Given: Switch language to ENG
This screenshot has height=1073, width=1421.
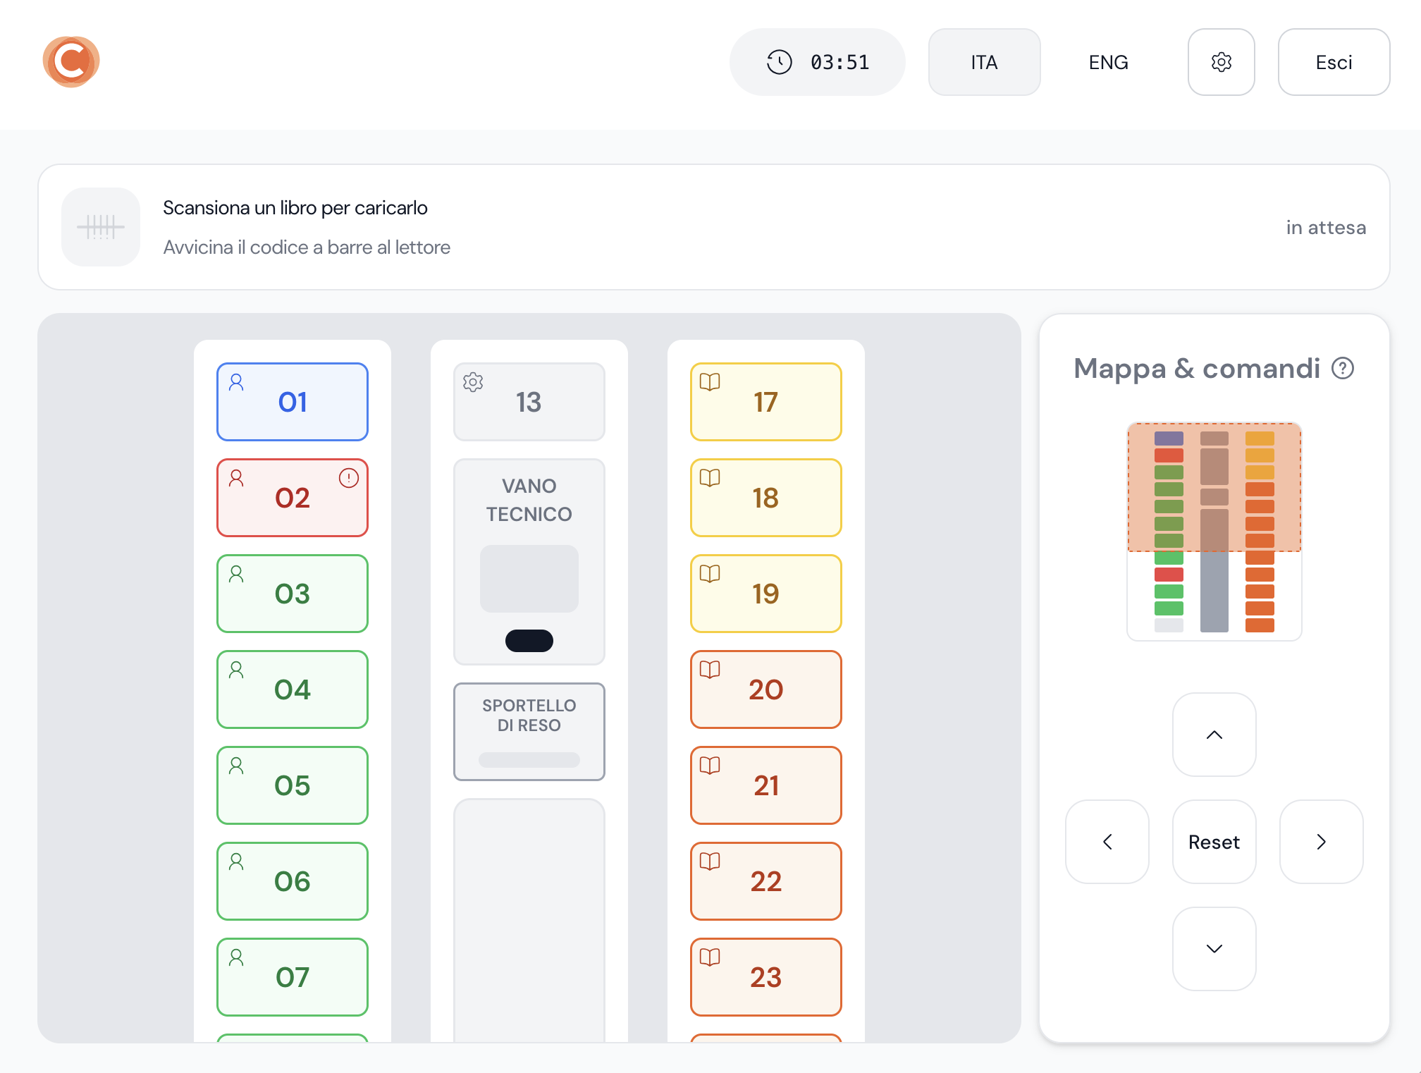Looking at the screenshot, I should 1109,62.
